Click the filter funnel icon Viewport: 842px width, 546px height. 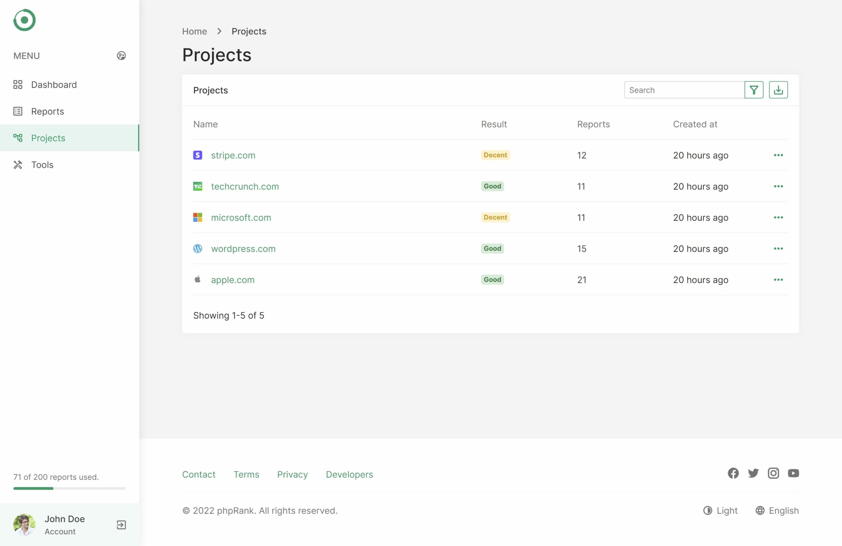[754, 90]
